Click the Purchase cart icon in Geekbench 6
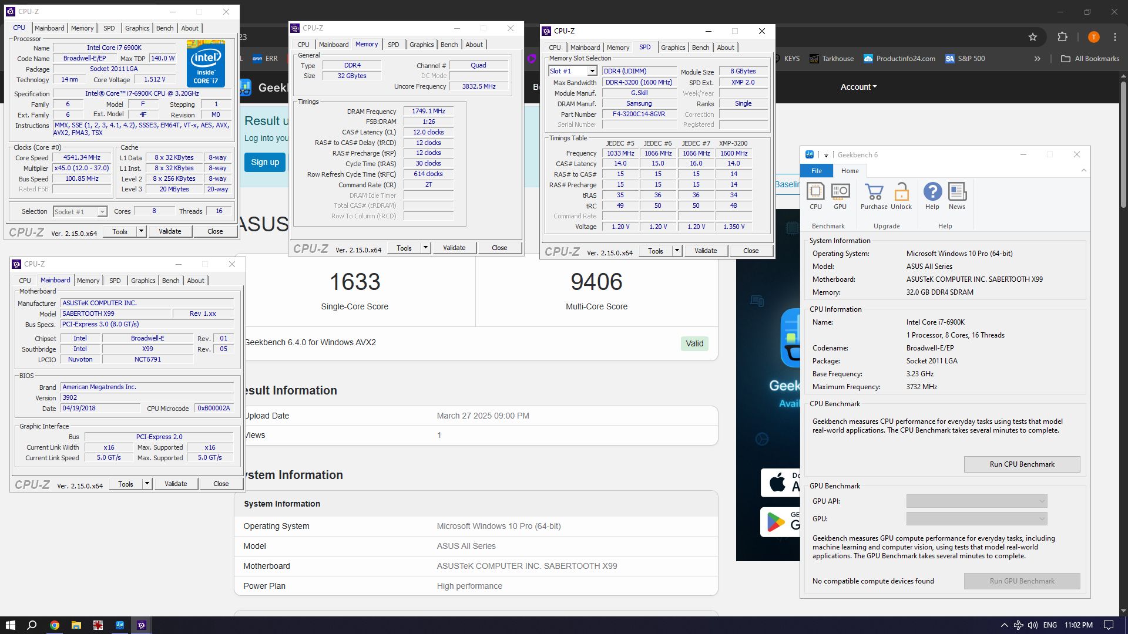The height and width of the screenshot is (634, 1128). pos(874,196)
